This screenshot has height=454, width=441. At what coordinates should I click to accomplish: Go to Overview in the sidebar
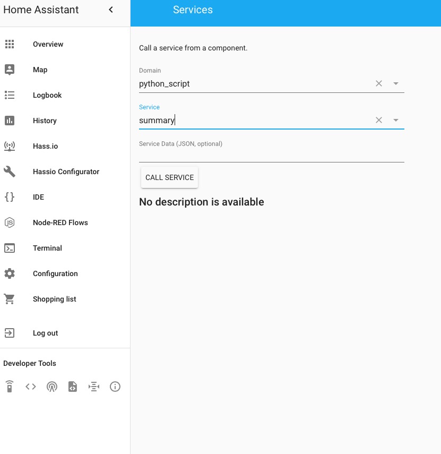click(x=65, y=44)
